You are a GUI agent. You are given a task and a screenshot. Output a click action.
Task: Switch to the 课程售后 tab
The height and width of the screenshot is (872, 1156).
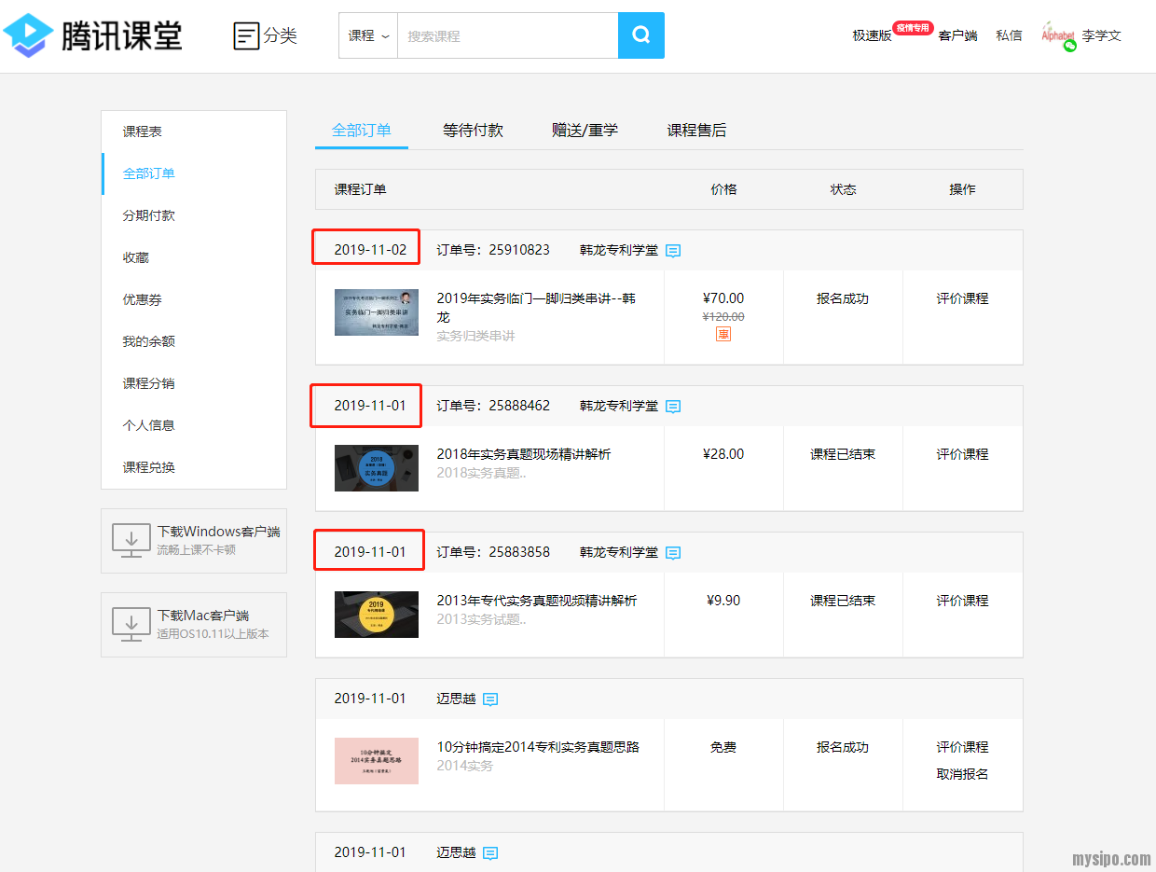click(696, 131)
